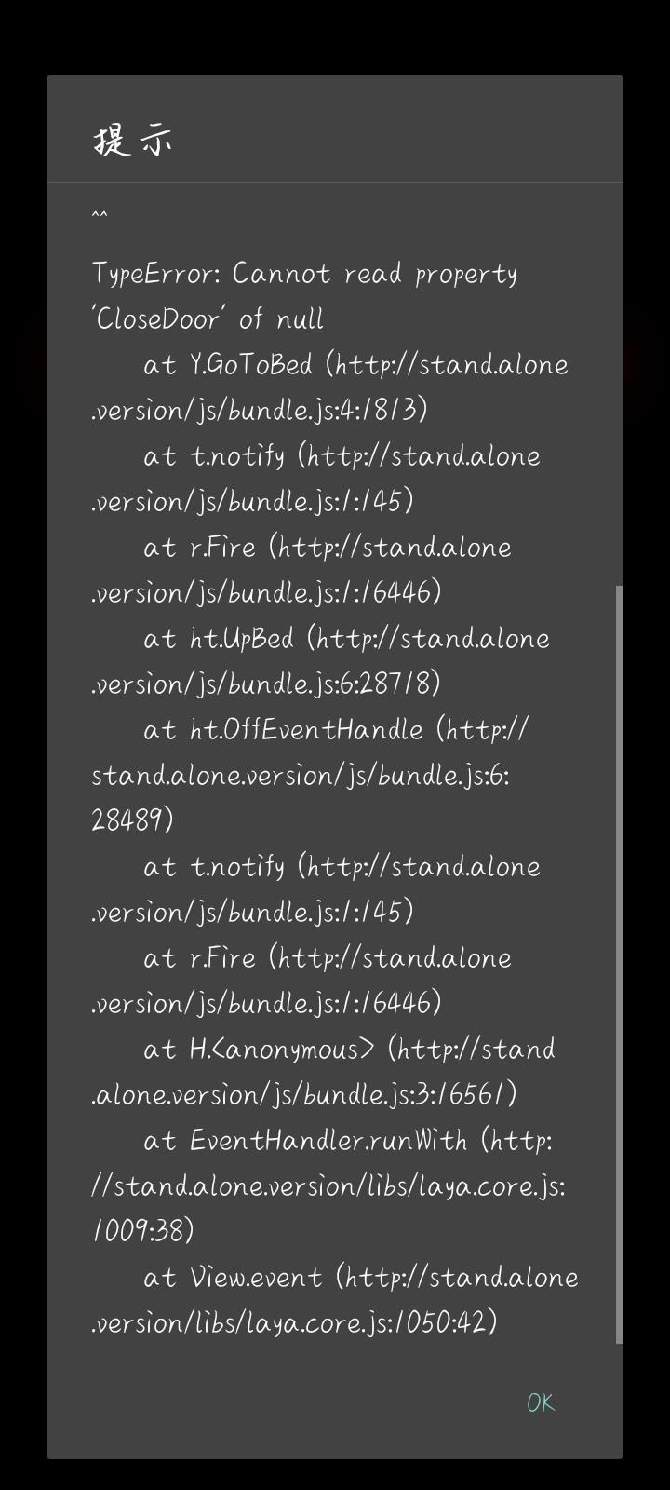This screenshot has height=1490, width=670.
Task: Click the first "at t.notify" line
Action: [x=341, y=455]
